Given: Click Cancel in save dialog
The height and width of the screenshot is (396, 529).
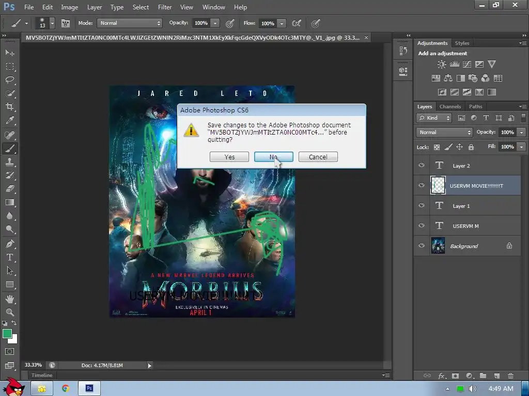Looking at the screenshot, I should click(318, 157).
